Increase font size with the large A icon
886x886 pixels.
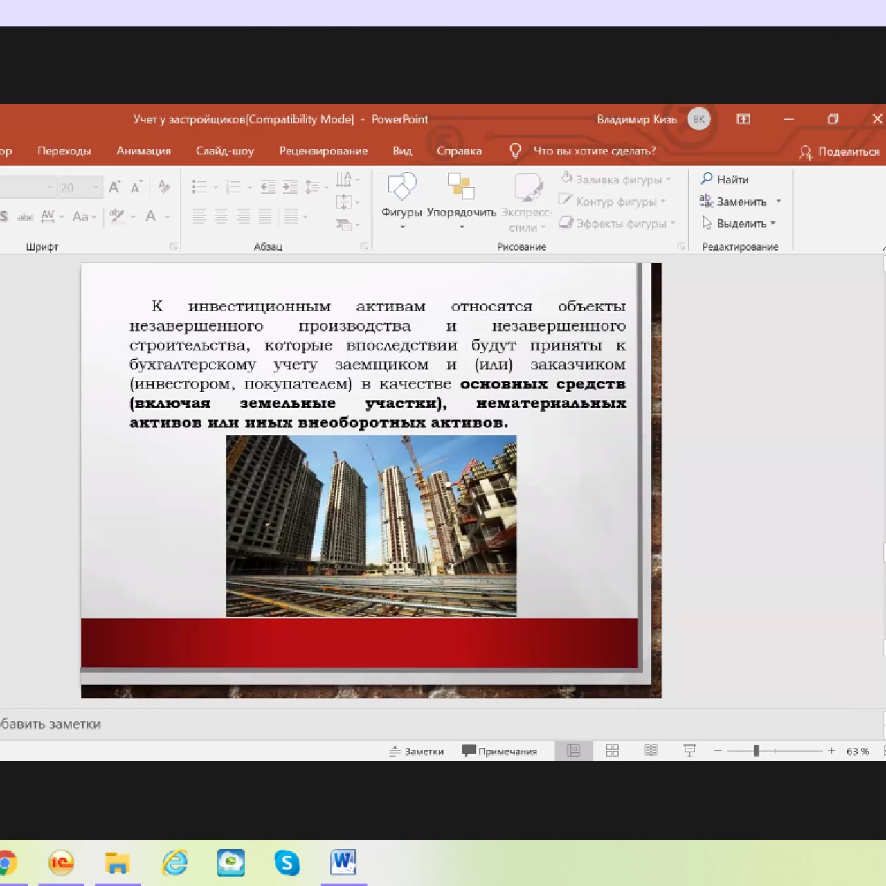[x=114, y=187]
